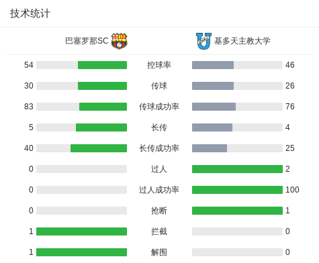Select the 技术统计 section header
This screenshot has width=319, height=263.
pyautogui.click(x=30, y=13)
